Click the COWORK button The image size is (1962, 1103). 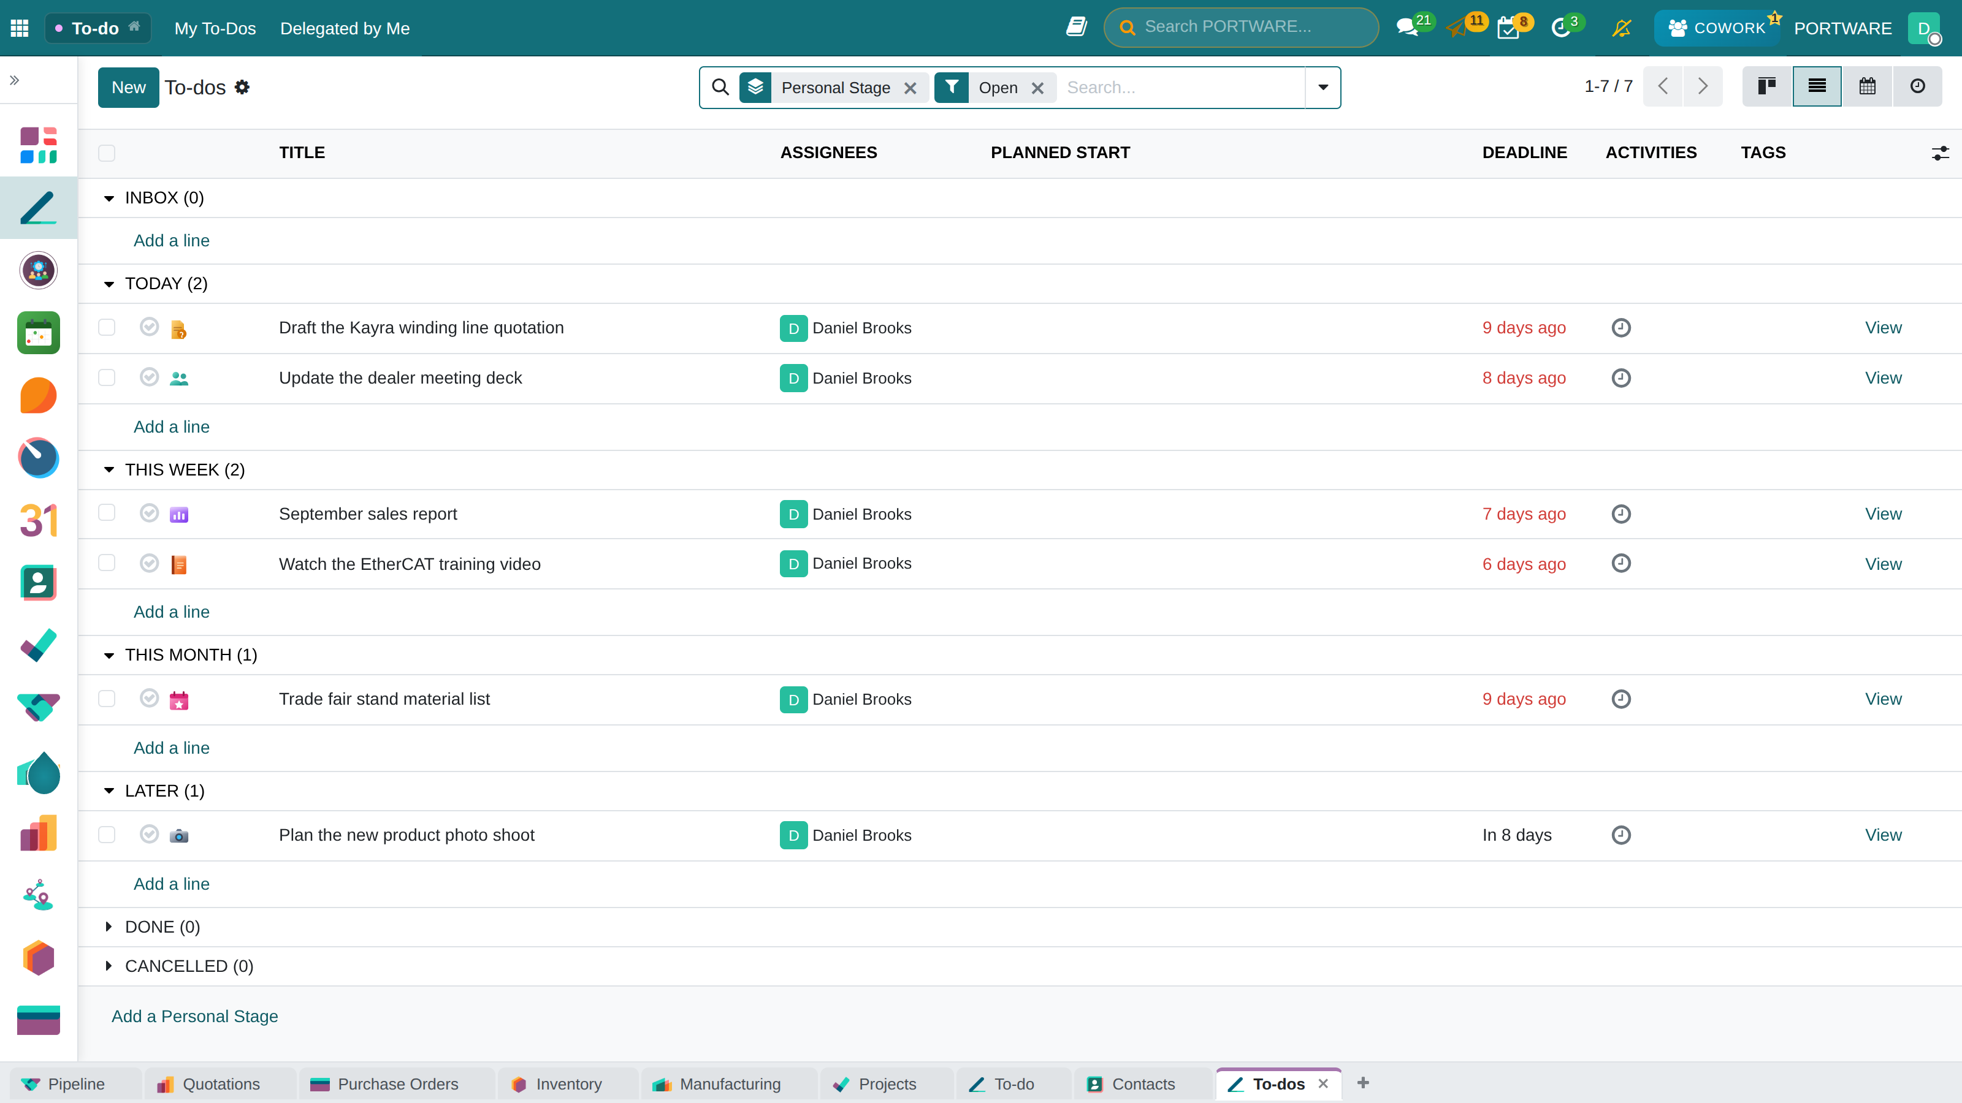pos(1717,28)
